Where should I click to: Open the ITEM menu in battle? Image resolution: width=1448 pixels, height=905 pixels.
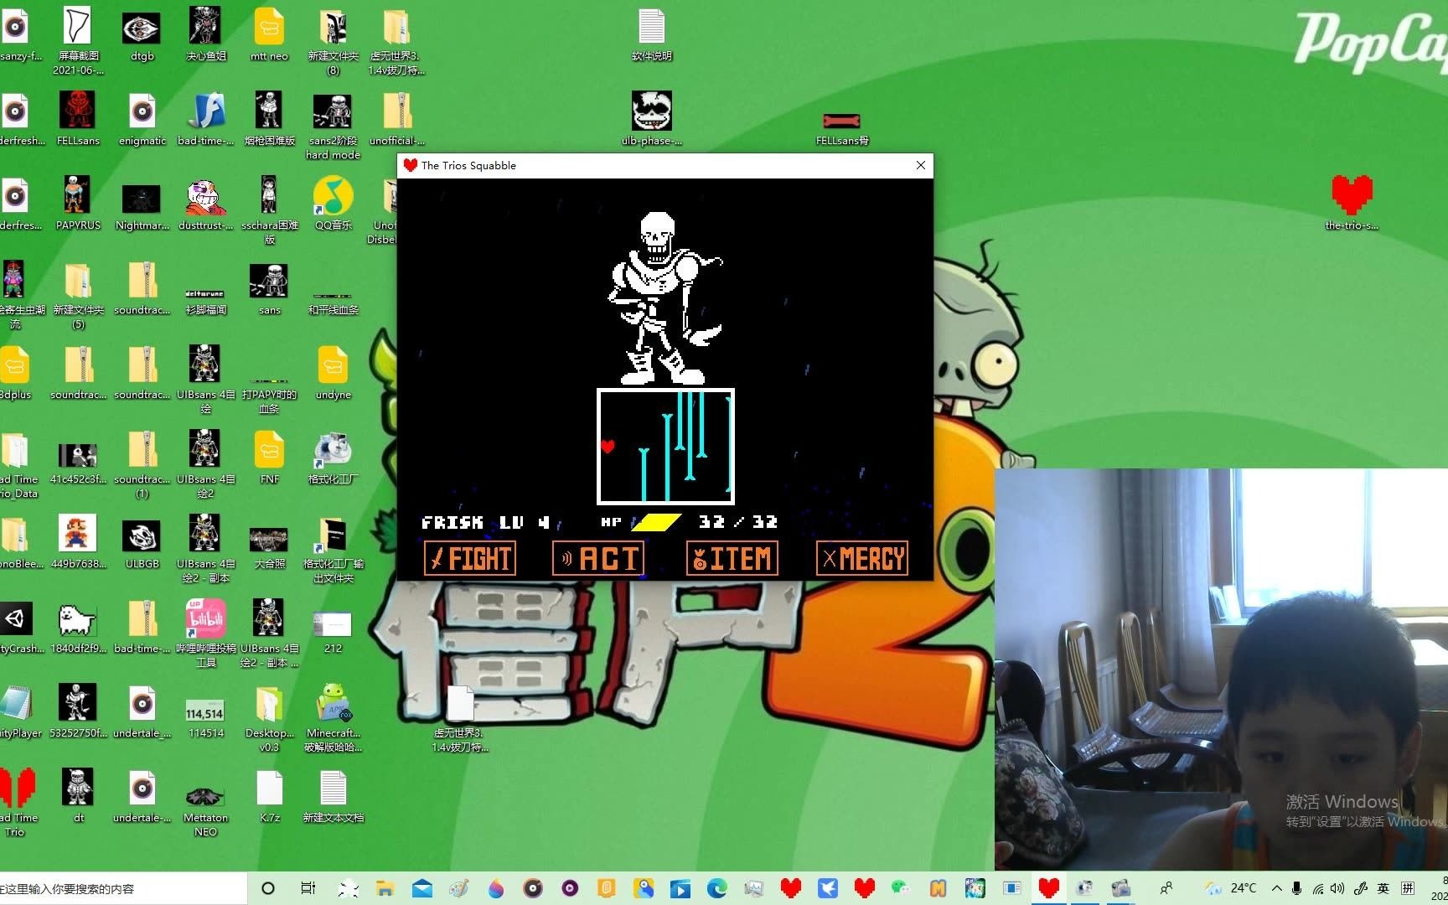coord(732,558)
